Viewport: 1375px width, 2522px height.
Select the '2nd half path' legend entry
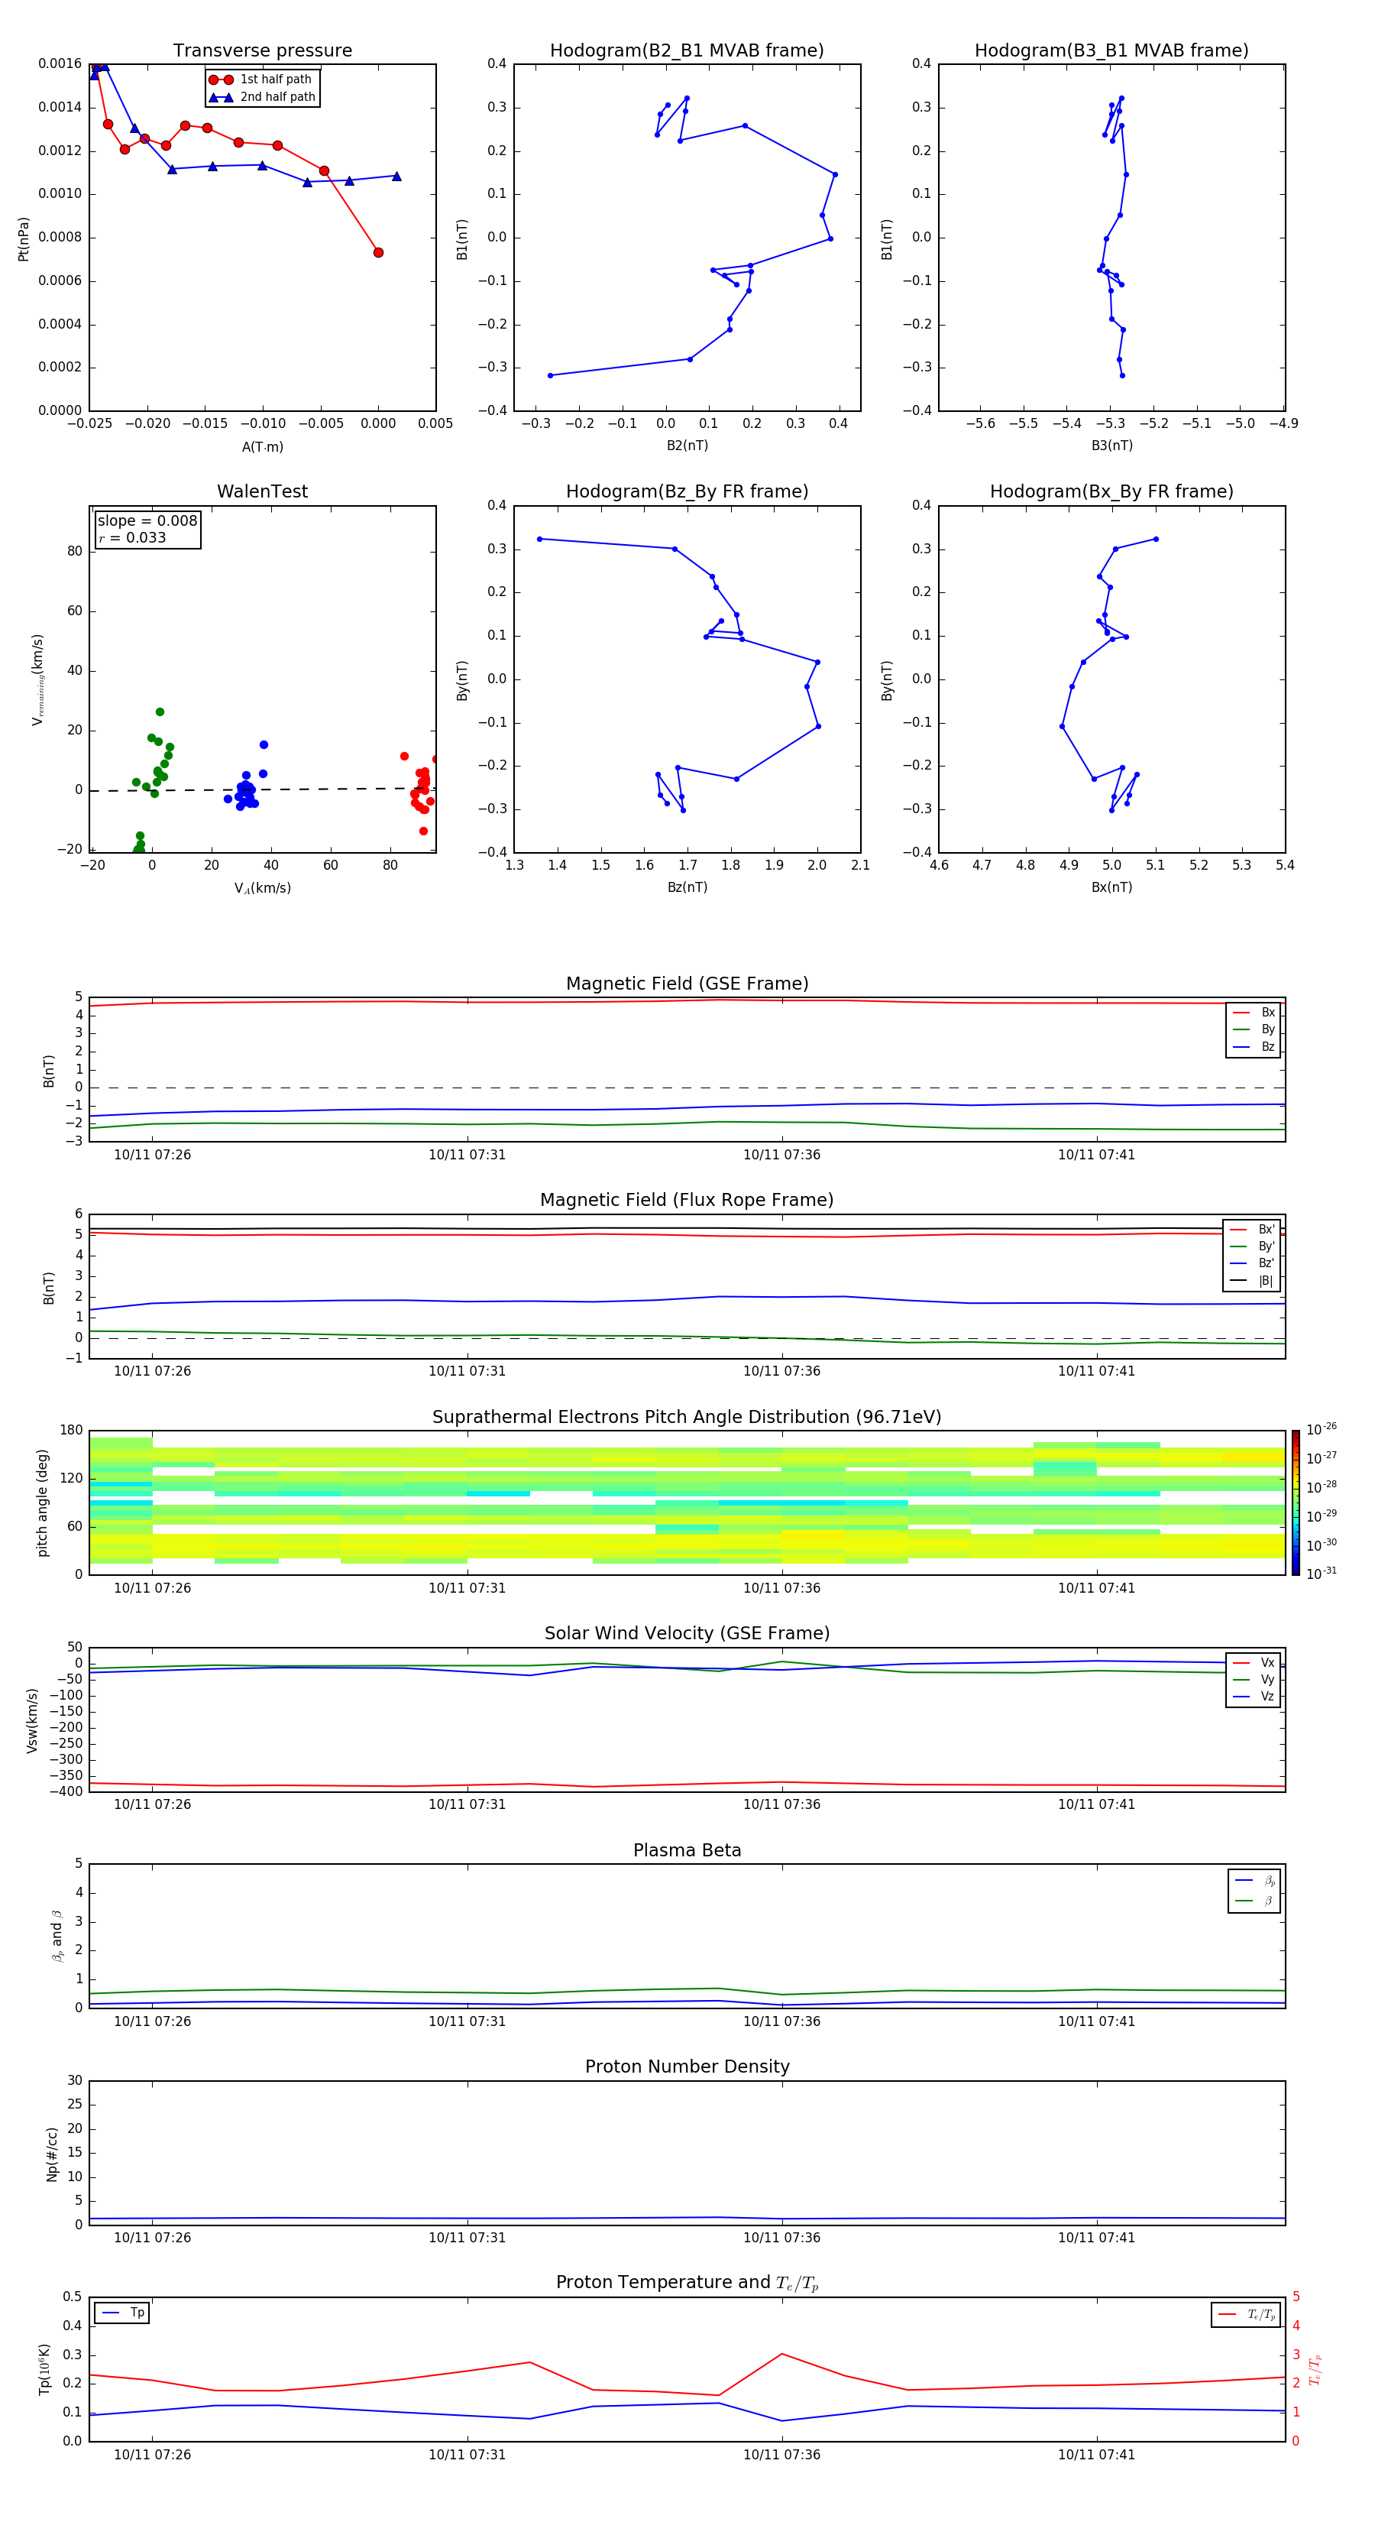[x=262, y=97]
